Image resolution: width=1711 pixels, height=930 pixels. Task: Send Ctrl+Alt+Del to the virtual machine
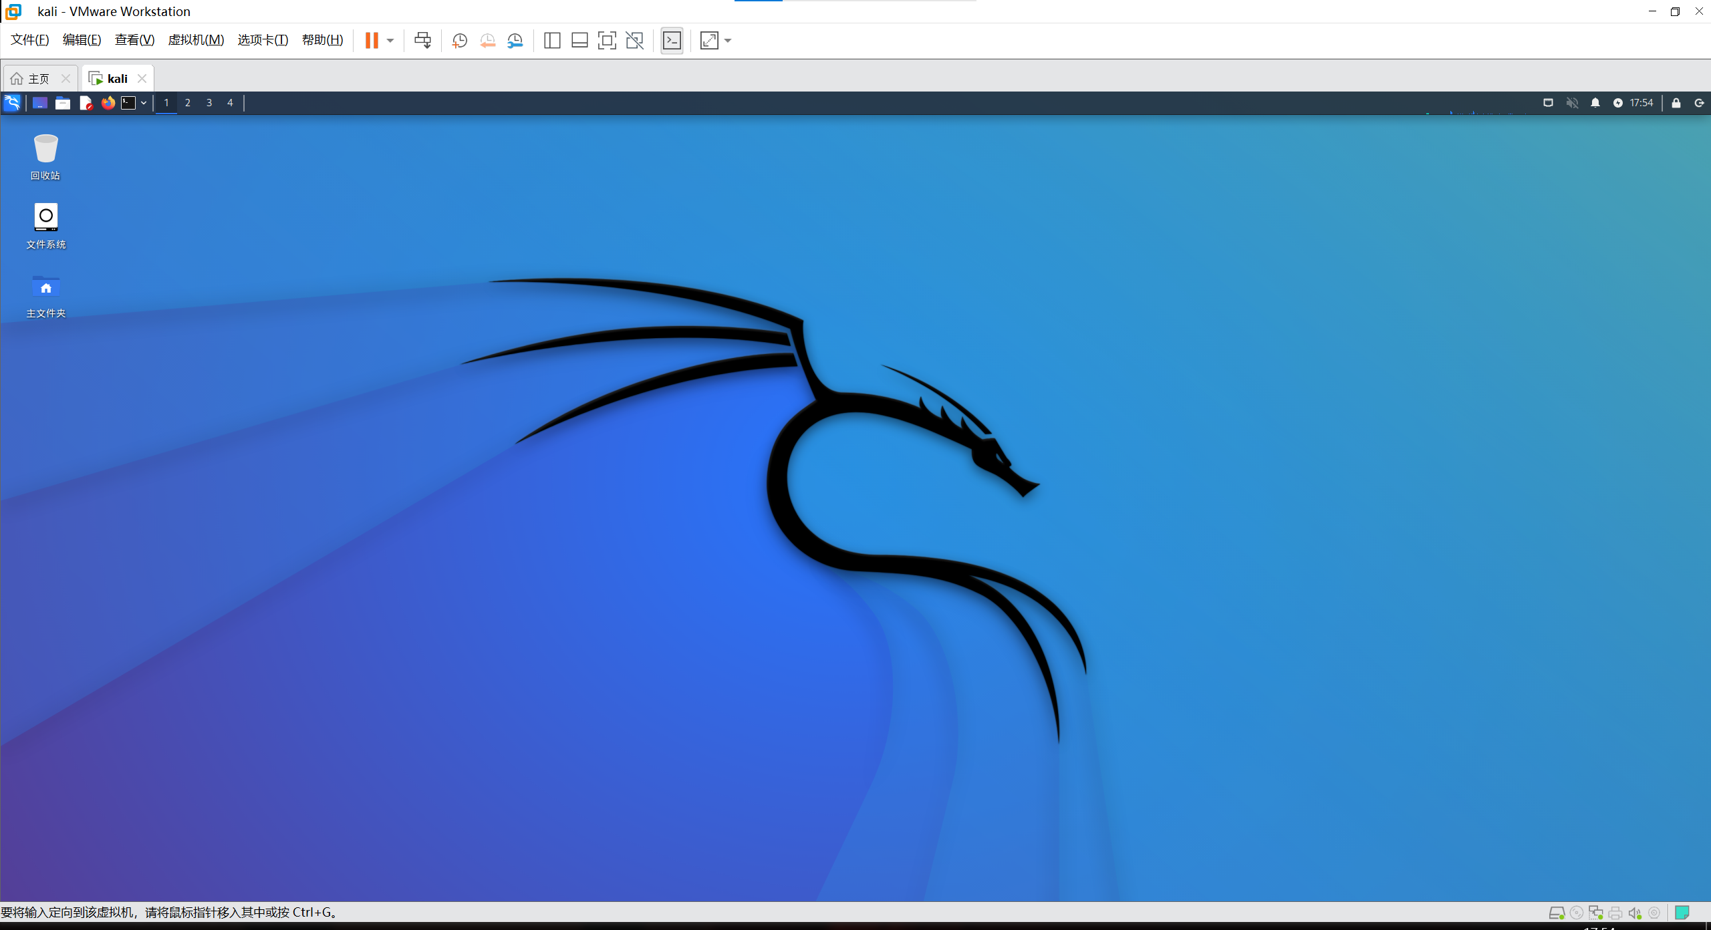[422, 41]
